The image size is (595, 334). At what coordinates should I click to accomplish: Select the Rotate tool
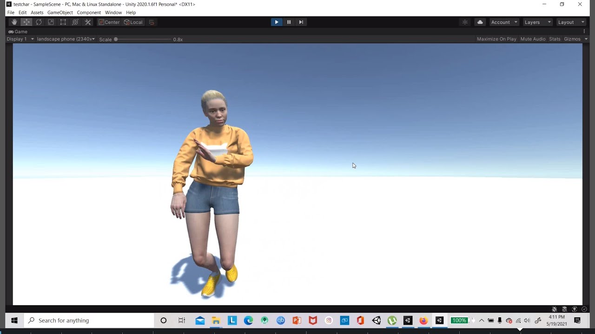tap(39, 22)
